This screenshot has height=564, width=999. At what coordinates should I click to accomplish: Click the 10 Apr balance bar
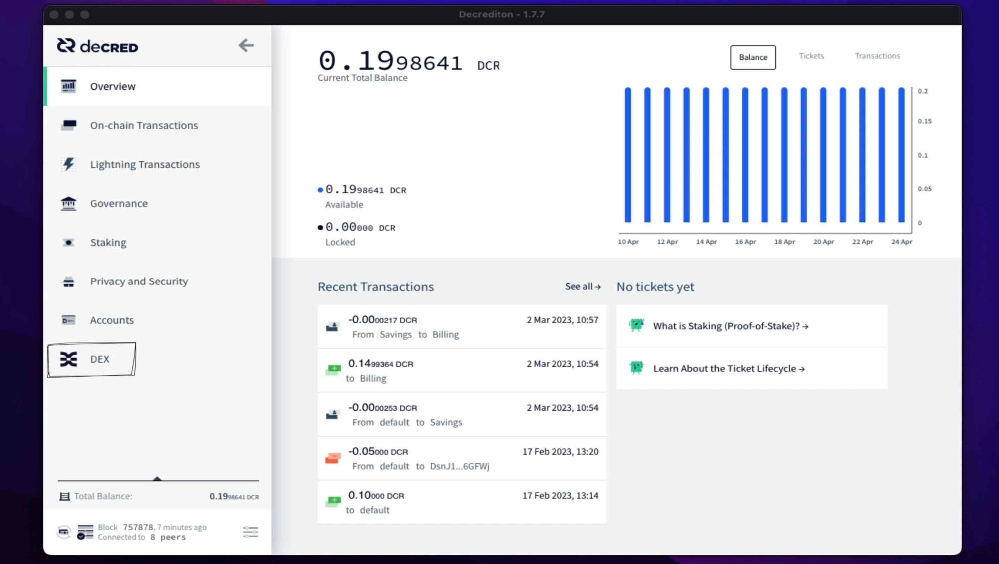pyautogui.click(x=628, y=155)
